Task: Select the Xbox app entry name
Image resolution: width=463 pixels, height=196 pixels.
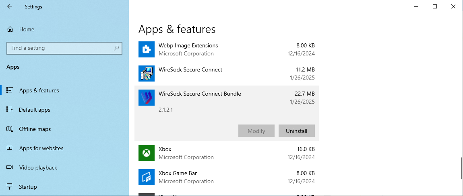Action: click(165, 149)
